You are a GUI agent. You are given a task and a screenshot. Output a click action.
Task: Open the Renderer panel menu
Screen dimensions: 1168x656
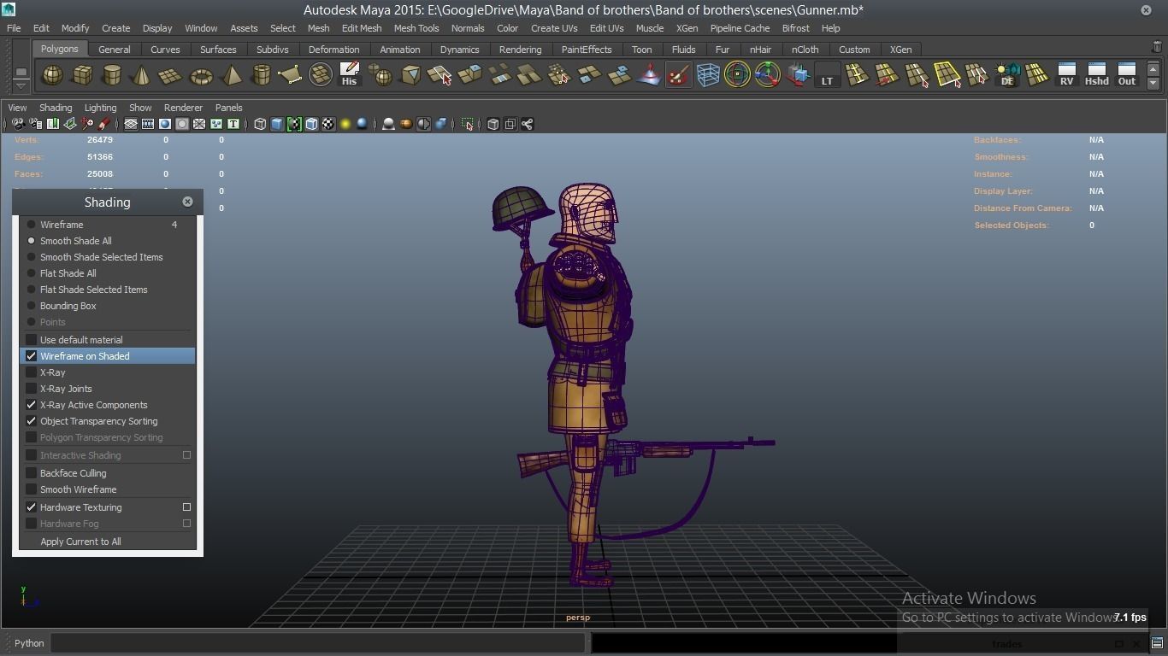183,108
